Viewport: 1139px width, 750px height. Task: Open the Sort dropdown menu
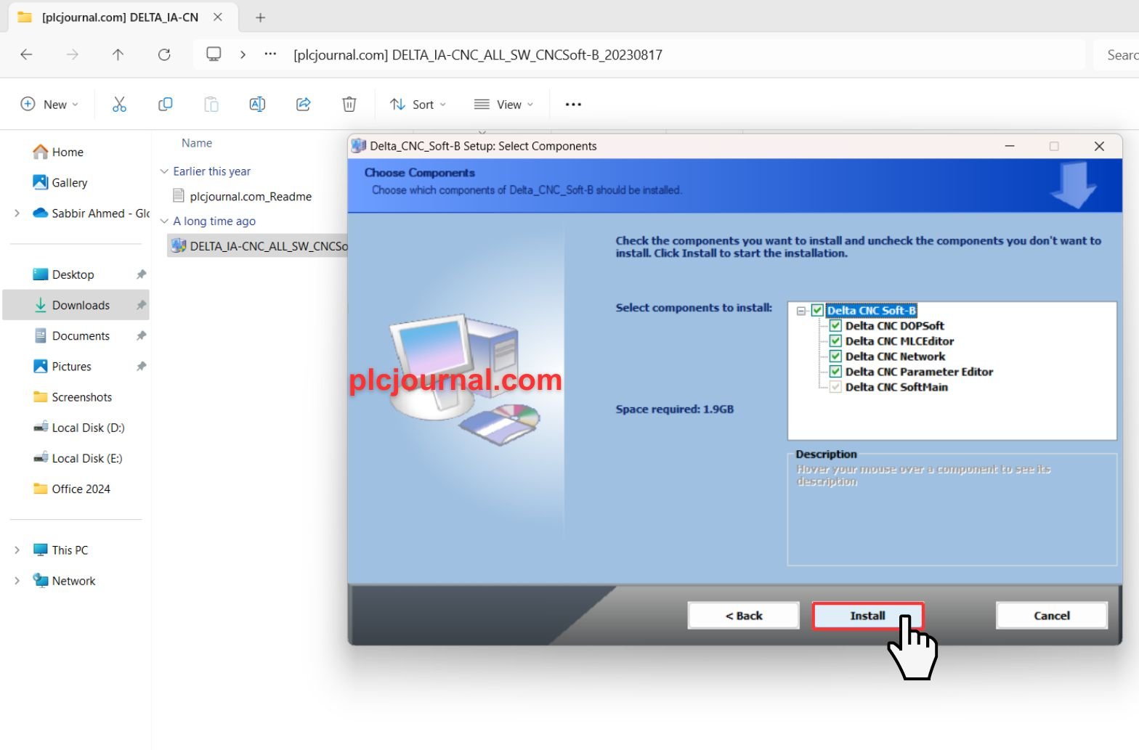pyautogui.click(x=418, y=105)
